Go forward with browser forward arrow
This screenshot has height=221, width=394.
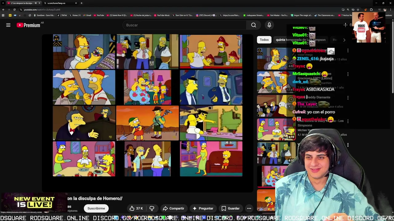9,10
